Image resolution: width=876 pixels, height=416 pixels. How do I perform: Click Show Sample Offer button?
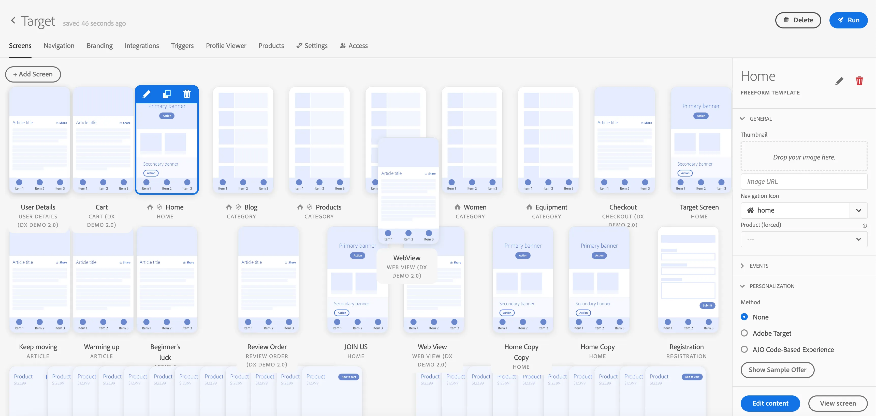[777, 370]
